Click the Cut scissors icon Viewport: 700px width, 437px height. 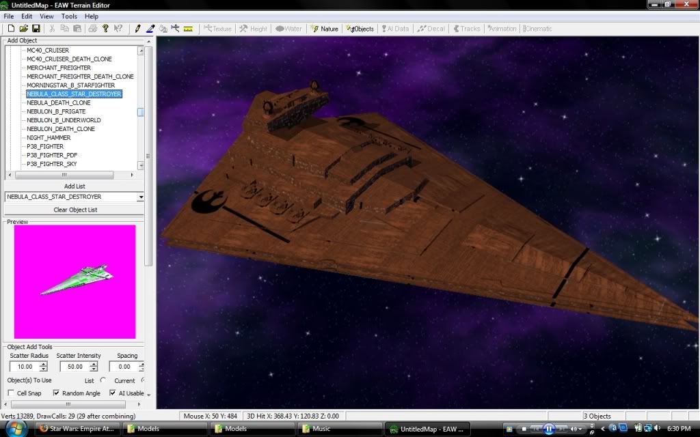[52, 29]
